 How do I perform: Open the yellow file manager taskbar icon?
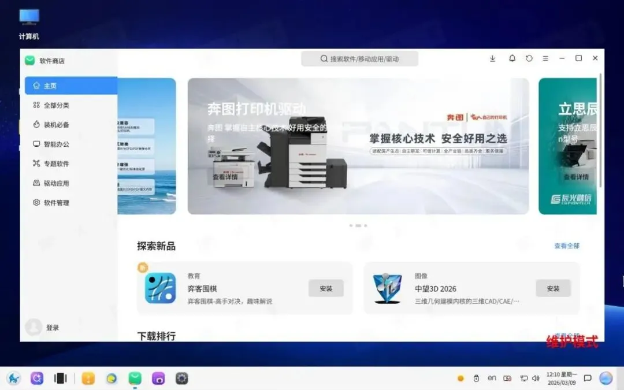tap(88, 378)
